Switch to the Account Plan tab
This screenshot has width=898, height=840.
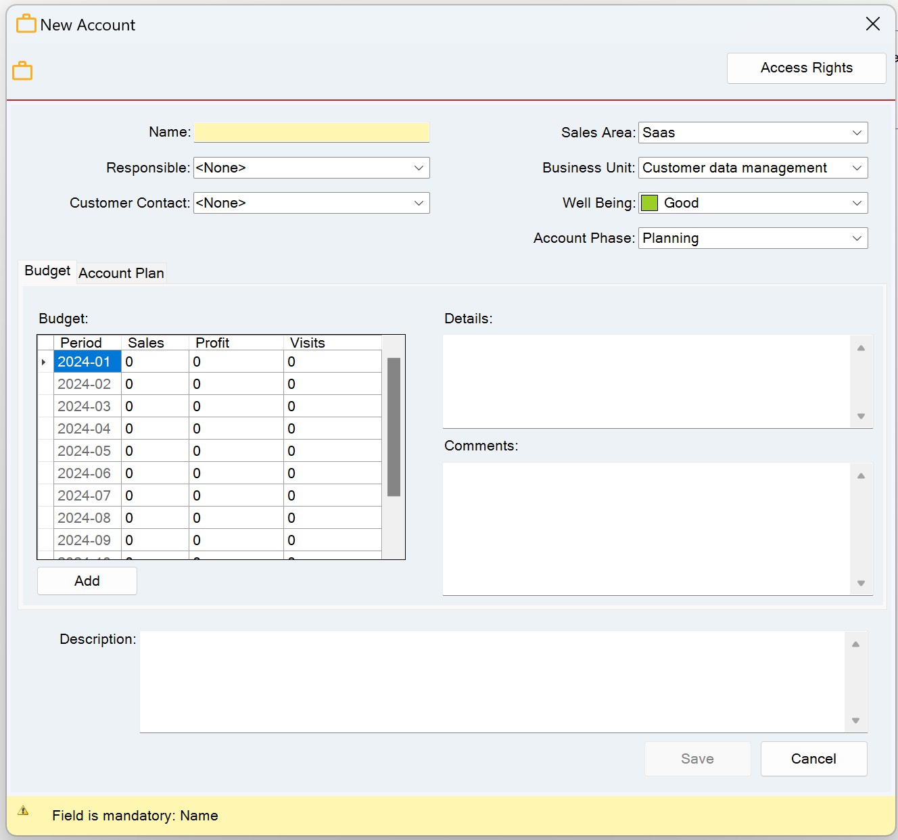tap(121, 273)
